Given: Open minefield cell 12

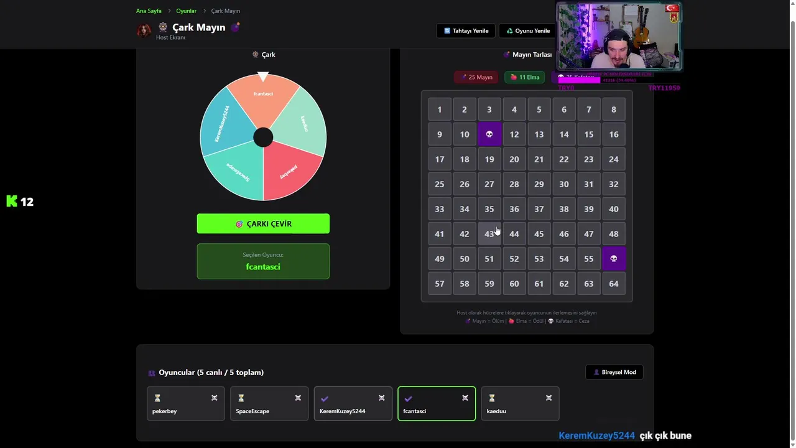Looking at the screenshot, I should coord(514,134).
